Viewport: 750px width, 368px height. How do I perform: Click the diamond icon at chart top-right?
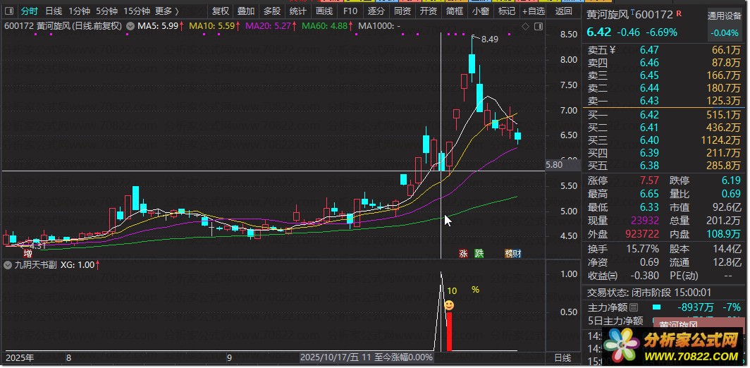(524, 26)
